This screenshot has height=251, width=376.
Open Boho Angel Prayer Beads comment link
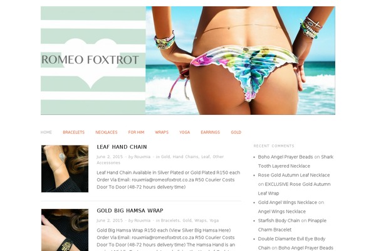point(285,157)
